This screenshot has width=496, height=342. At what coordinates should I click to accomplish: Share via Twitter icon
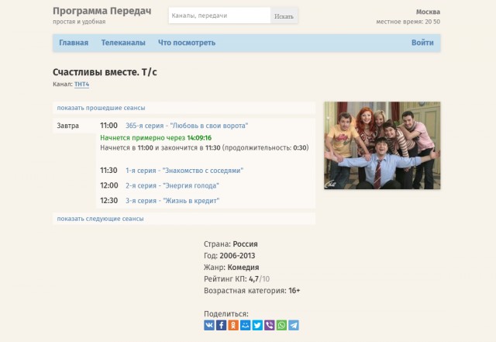(257, 325)
